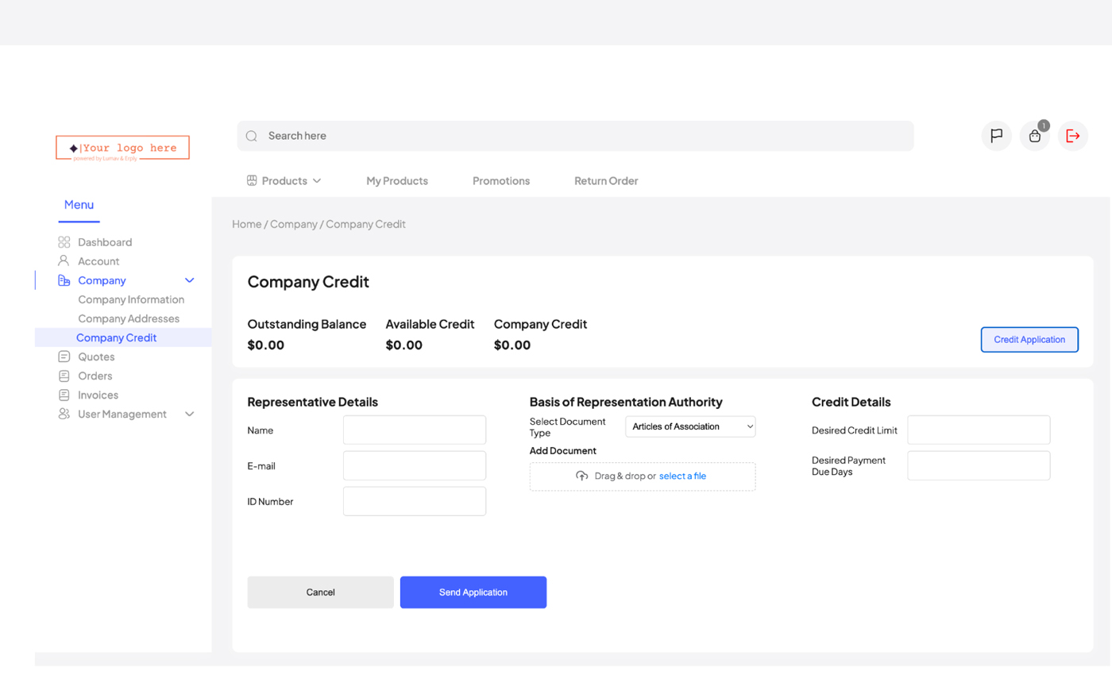Click the Menu tab heading
The image size is (1112, 675).
click(x=79, y=205)
